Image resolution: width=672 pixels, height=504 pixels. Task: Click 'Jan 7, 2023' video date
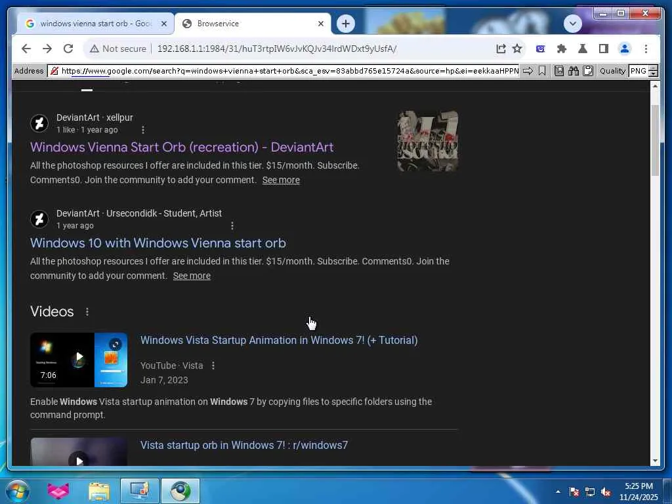pos(164,380)
